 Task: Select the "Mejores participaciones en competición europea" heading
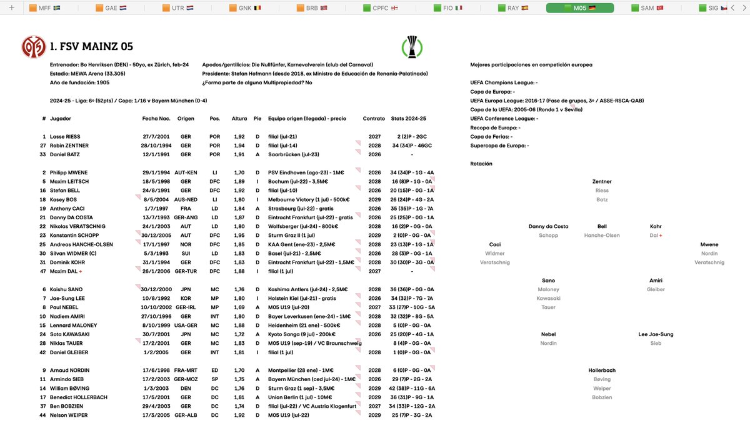531,65
